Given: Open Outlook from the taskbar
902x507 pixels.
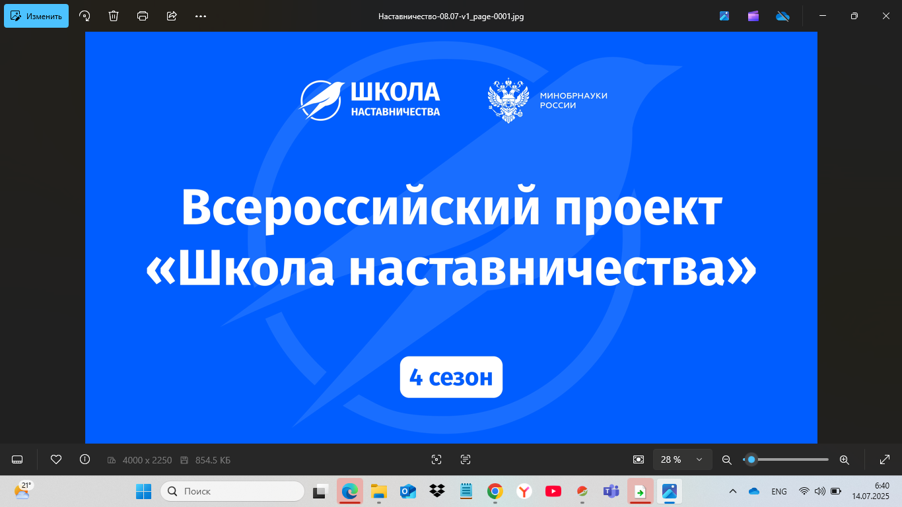Looking at the screenshot, I should tap(407, 491).
